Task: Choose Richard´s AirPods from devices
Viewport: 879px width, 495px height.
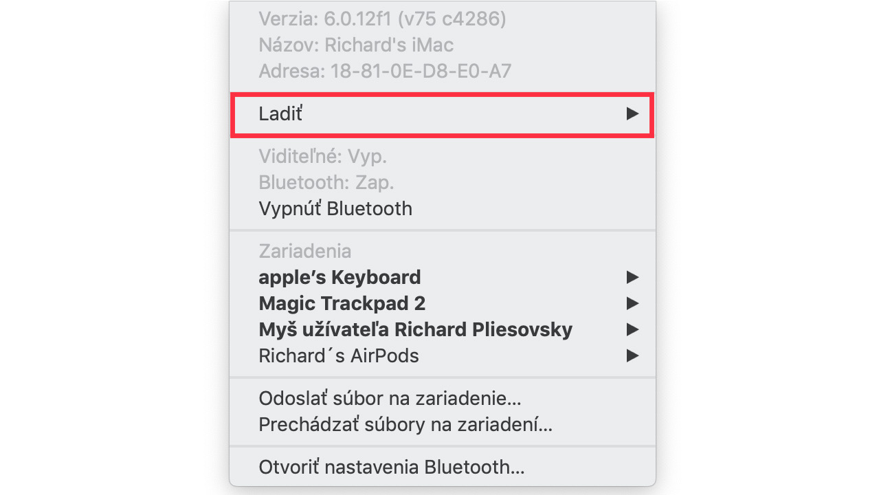Action: click(x=442, y=355)
